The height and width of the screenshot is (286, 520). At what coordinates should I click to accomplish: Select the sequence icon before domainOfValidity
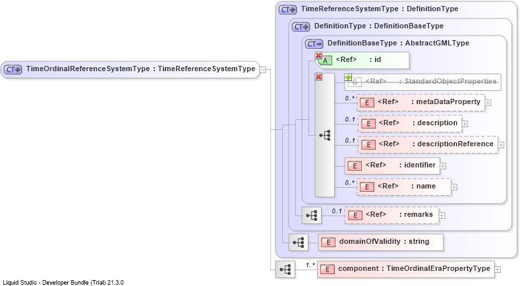click(x=298, y=243)
